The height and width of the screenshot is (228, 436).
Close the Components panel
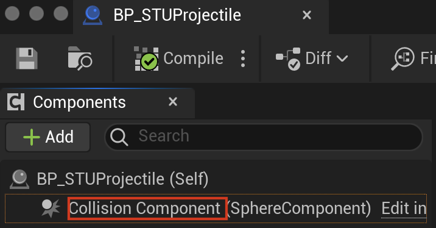[x=173, y=102]
